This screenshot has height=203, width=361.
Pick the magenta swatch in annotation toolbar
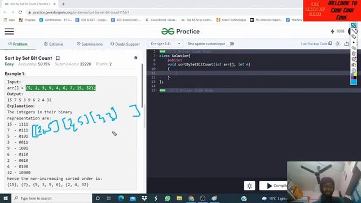click(x=352, y=78)
